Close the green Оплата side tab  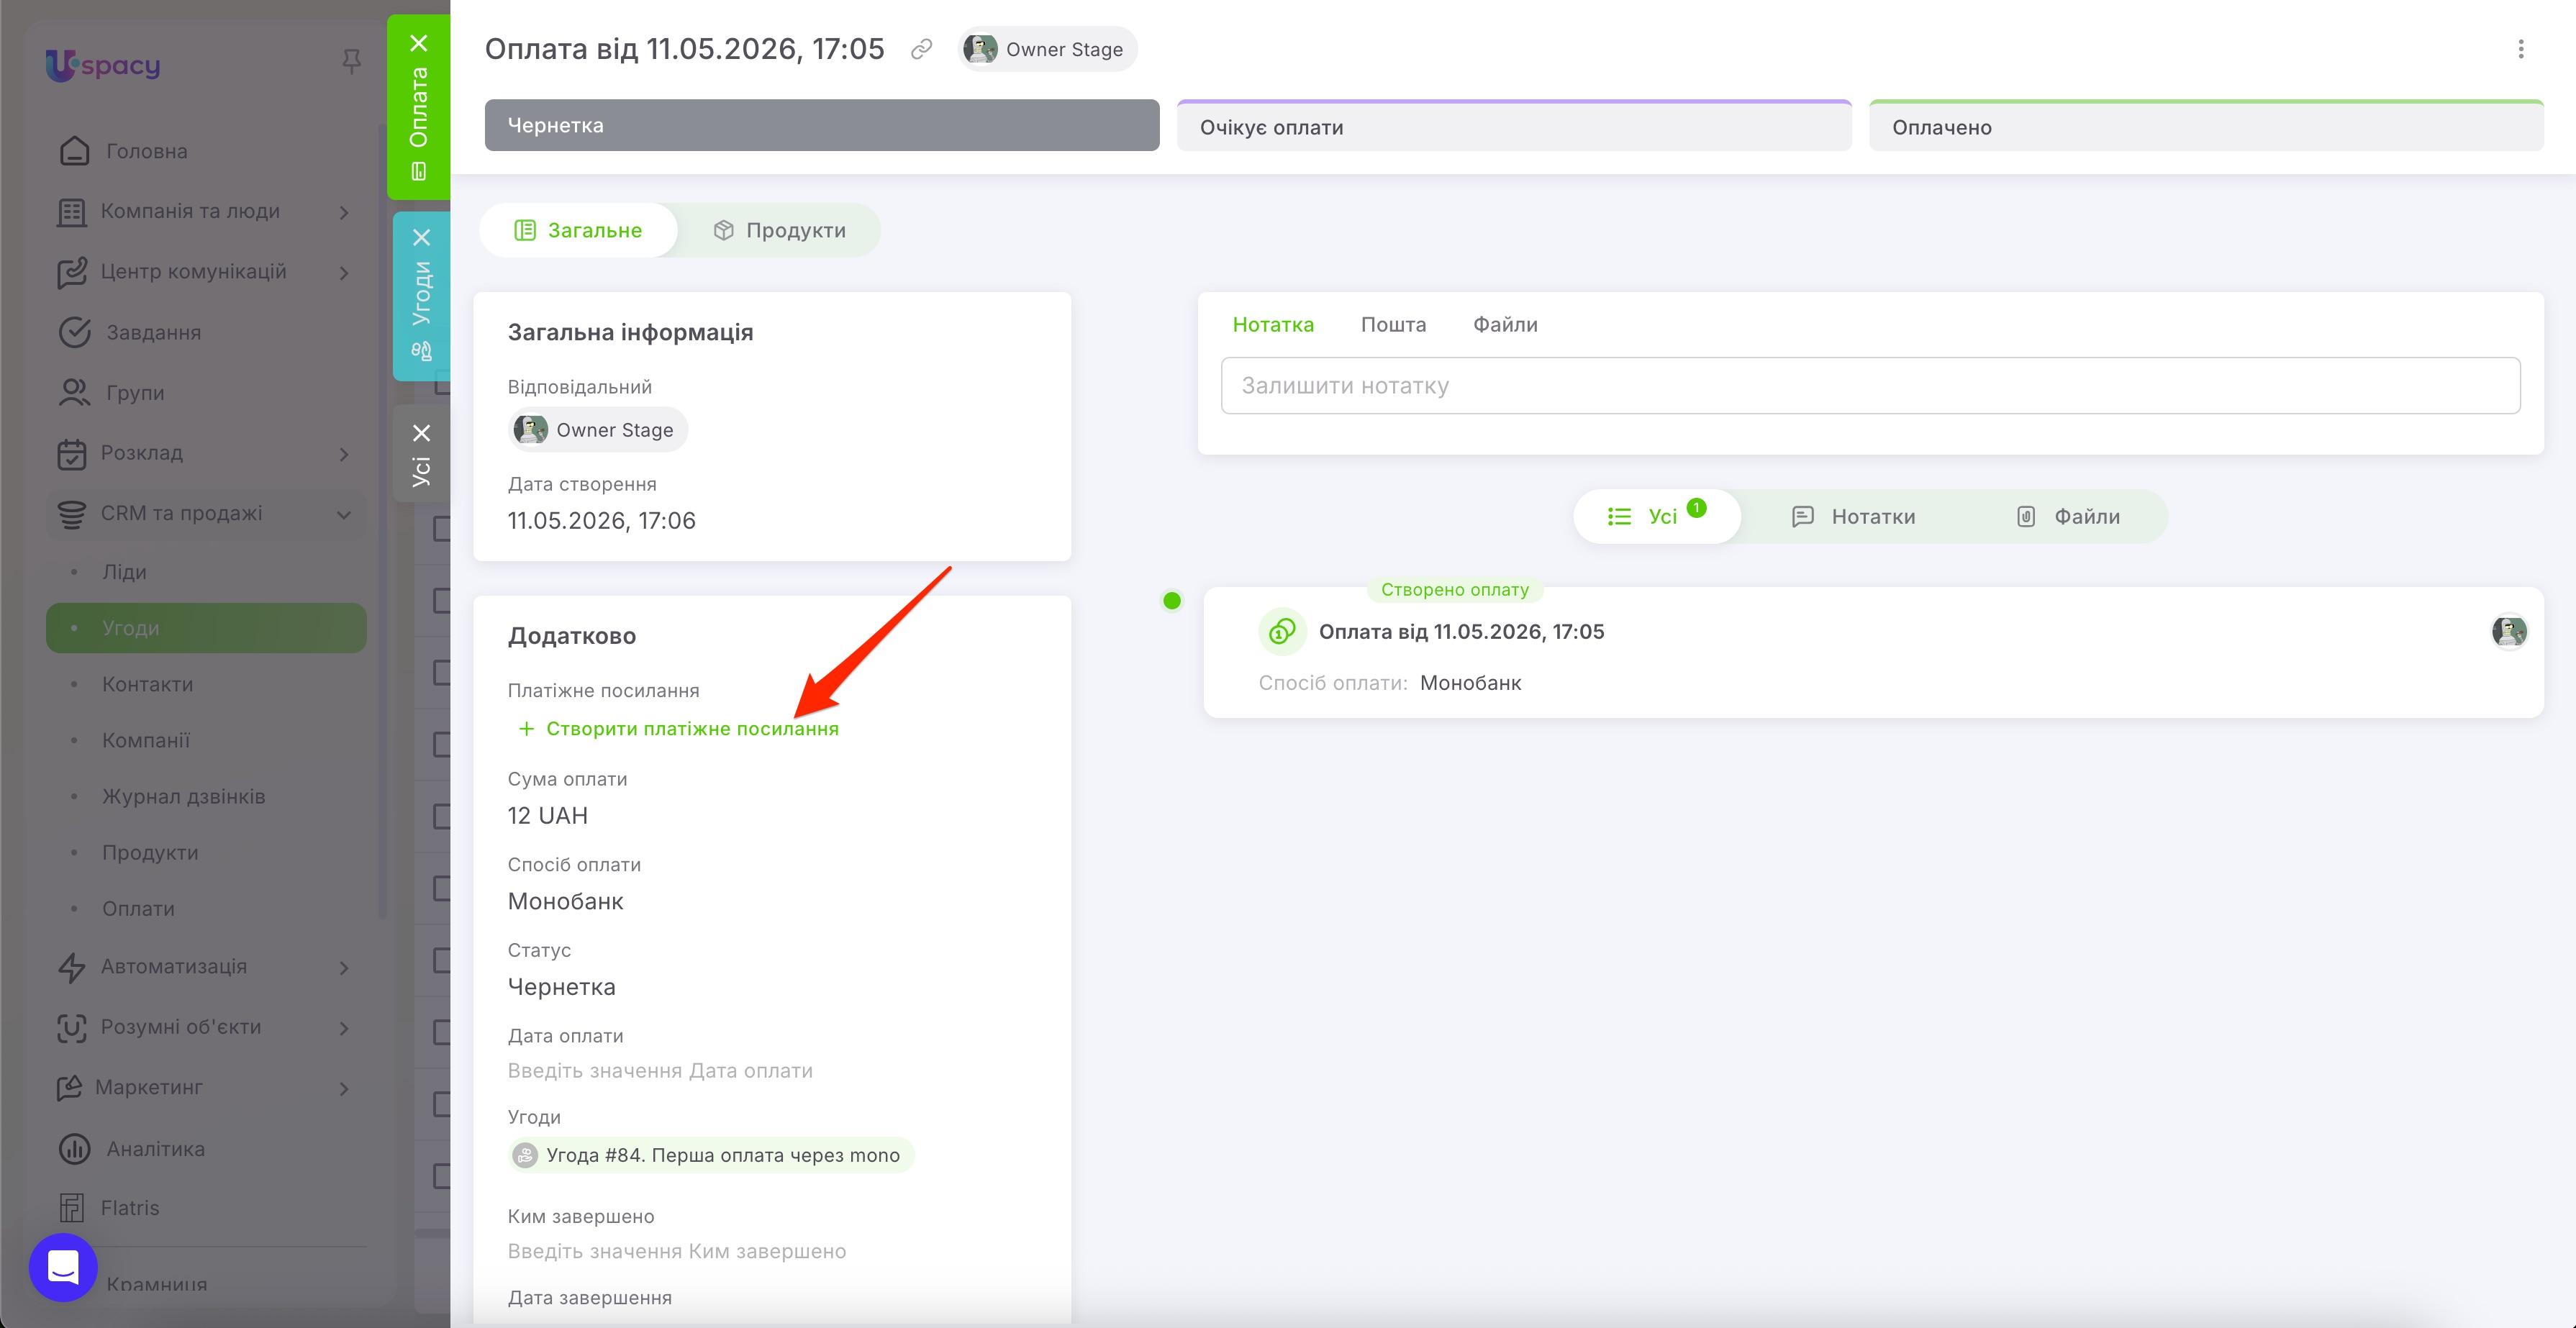420,43
